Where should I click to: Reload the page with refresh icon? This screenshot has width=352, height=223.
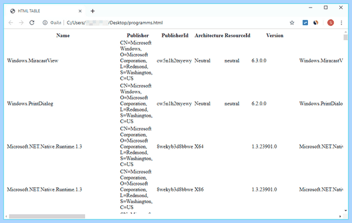32,23
